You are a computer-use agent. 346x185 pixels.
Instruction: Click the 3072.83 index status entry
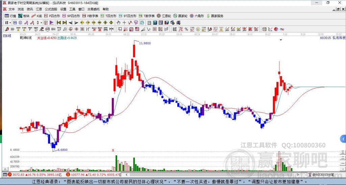click(x=35, y=175)
